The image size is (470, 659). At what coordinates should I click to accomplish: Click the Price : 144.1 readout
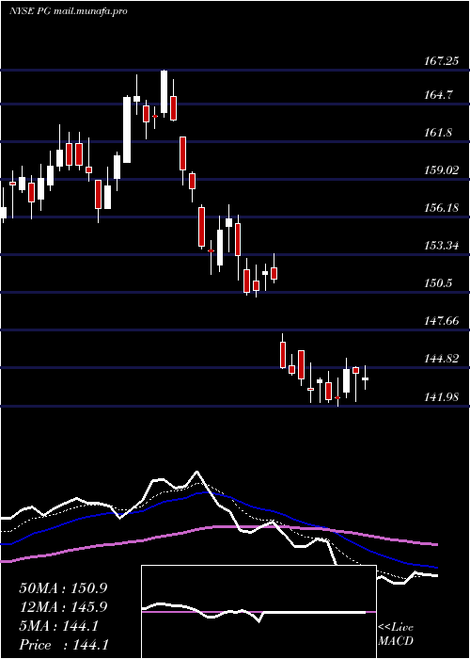click(64, 645)
